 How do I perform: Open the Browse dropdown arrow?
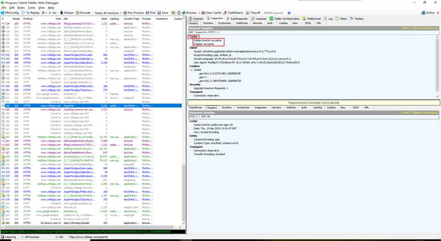[x=199, y=13]
